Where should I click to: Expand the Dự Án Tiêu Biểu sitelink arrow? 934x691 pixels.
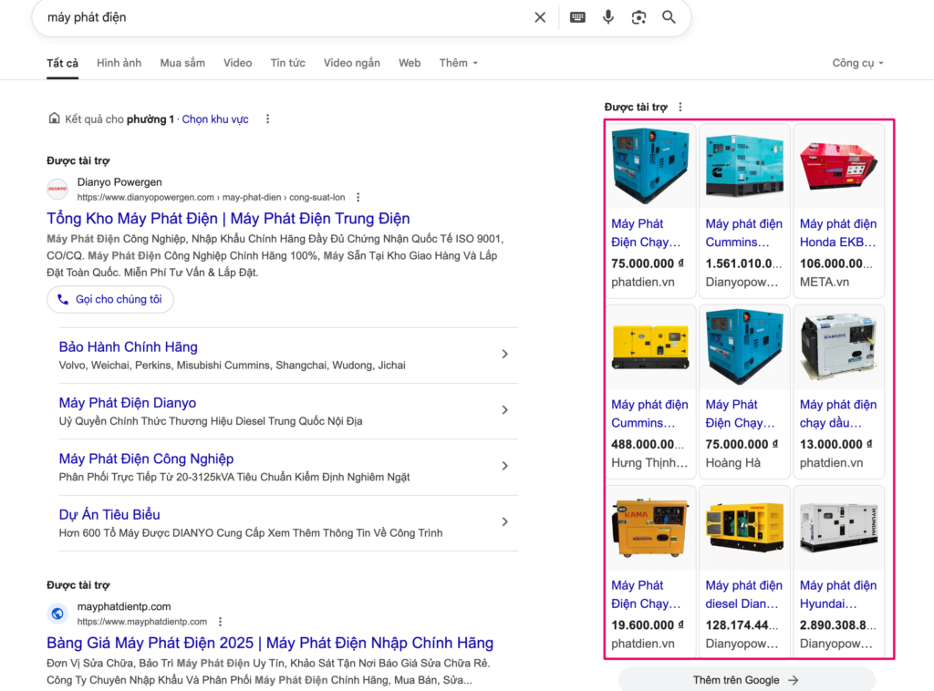504,522
